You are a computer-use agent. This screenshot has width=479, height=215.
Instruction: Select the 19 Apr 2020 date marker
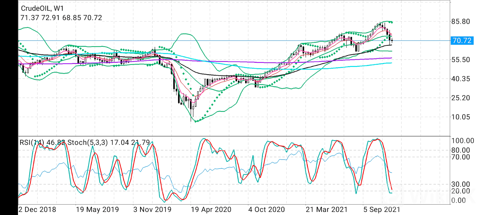click(x=211, y=210)
